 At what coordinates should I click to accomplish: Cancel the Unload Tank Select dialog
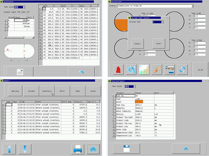[137, 44]
